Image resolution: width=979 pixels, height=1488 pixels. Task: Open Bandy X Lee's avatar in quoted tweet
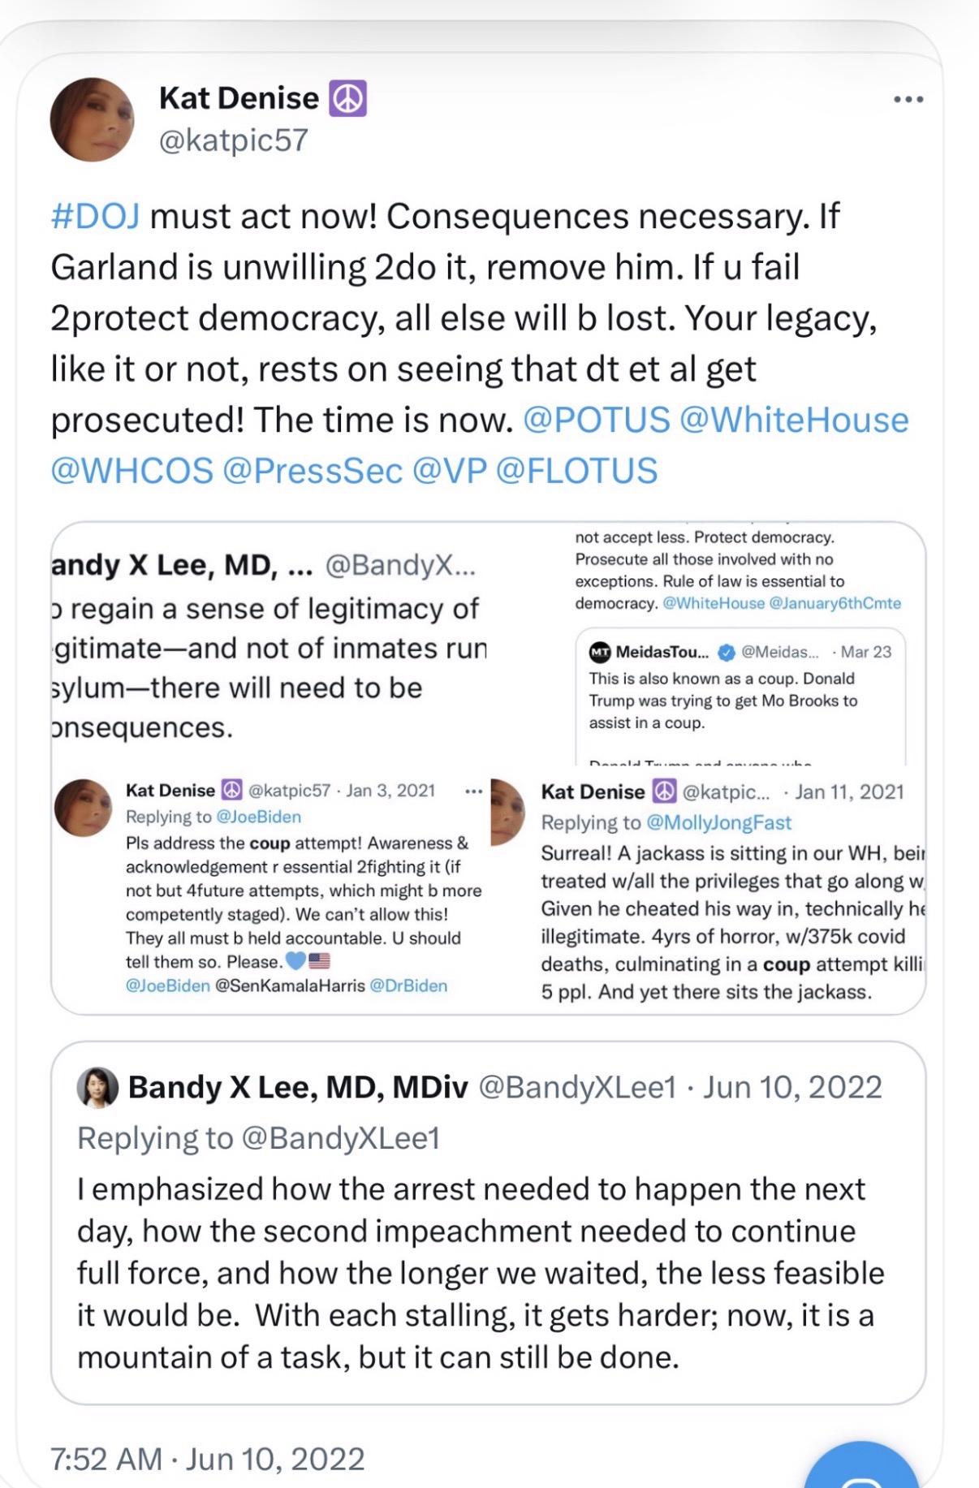pos(97,1088)
